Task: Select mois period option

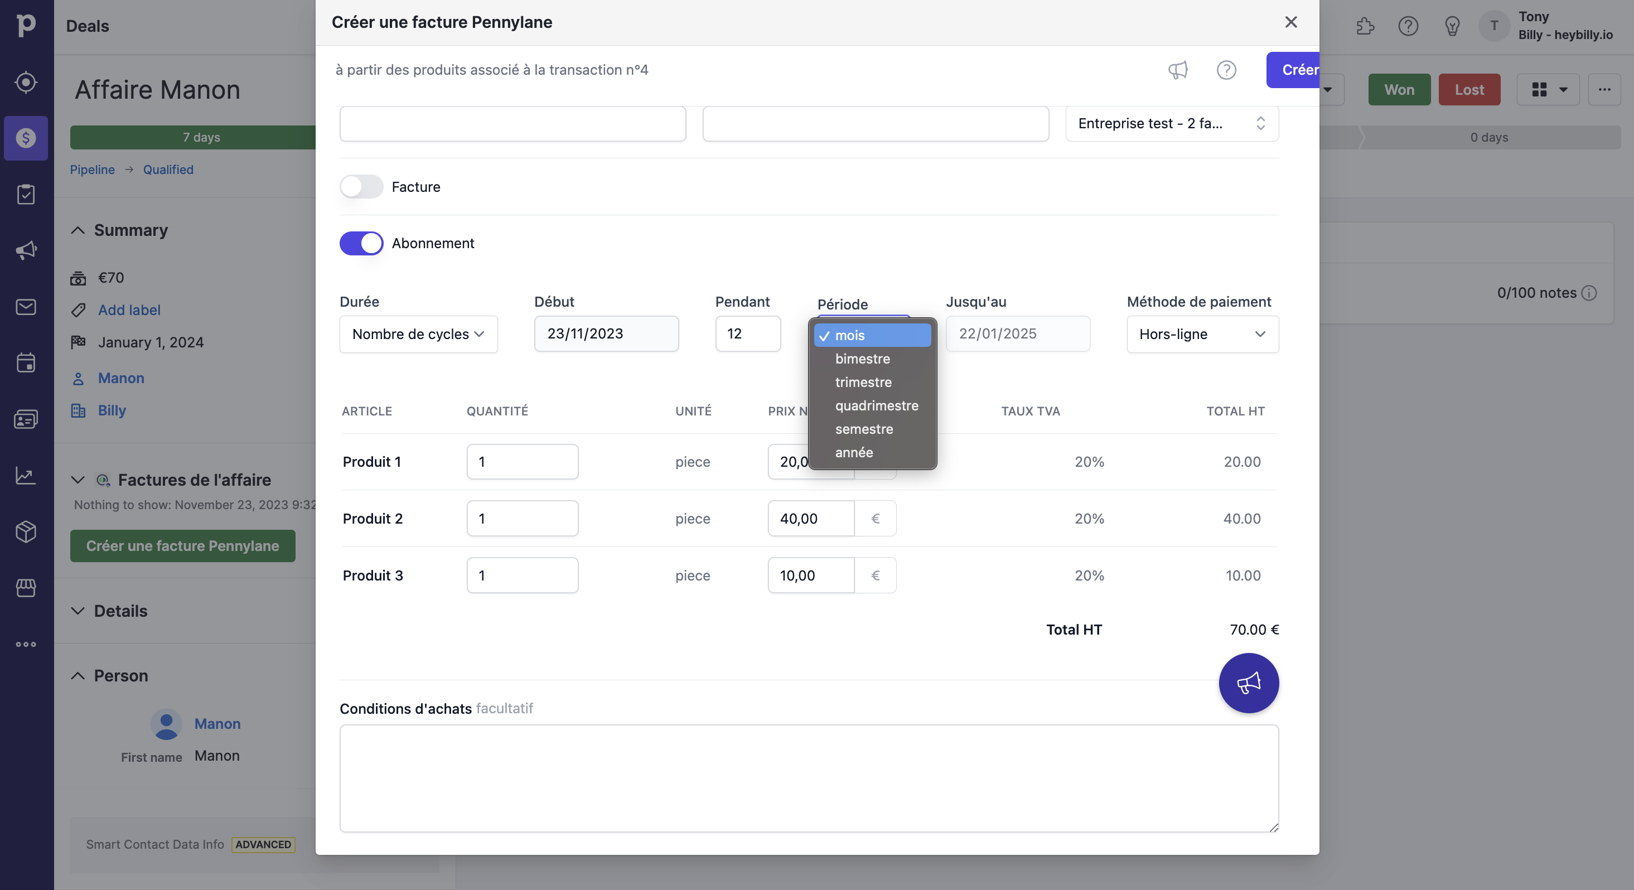Action: pos(872,335)
